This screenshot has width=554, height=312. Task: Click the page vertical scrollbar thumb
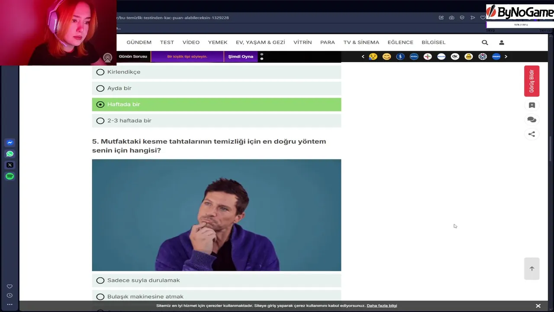pos(551,149)
